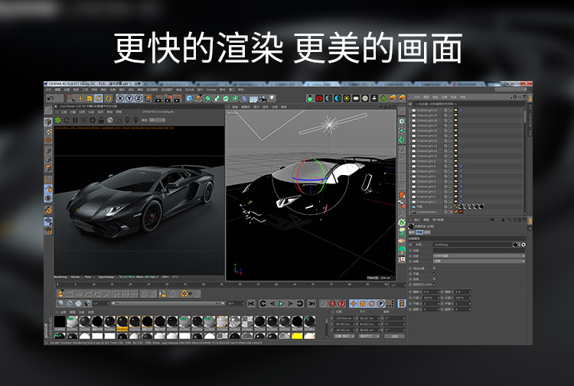This screenshot has height=386, width=574.
Task: Toggle Live Viewer lock resolution icon
Action: coord(101,120)
